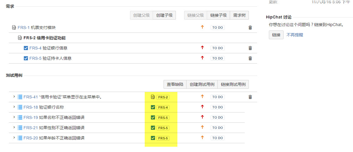Click 不再提醒 link in HipChat section
The width and height of the screenshot is (353, 152).
(x=295, y=35)
